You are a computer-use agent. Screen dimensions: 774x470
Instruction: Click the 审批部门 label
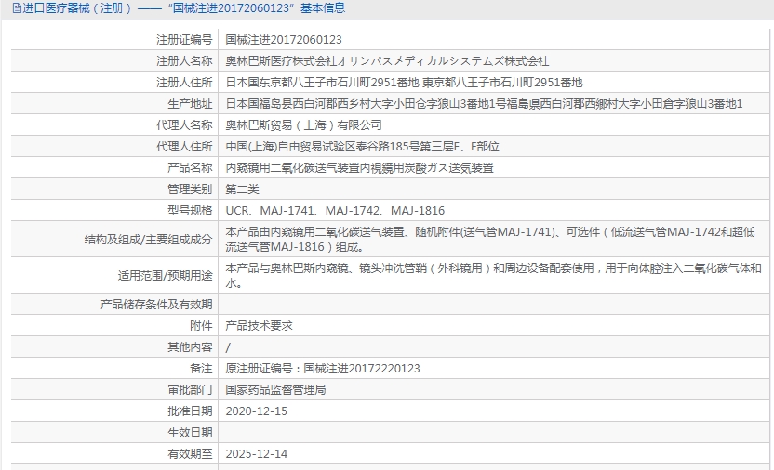coord(190,390)
